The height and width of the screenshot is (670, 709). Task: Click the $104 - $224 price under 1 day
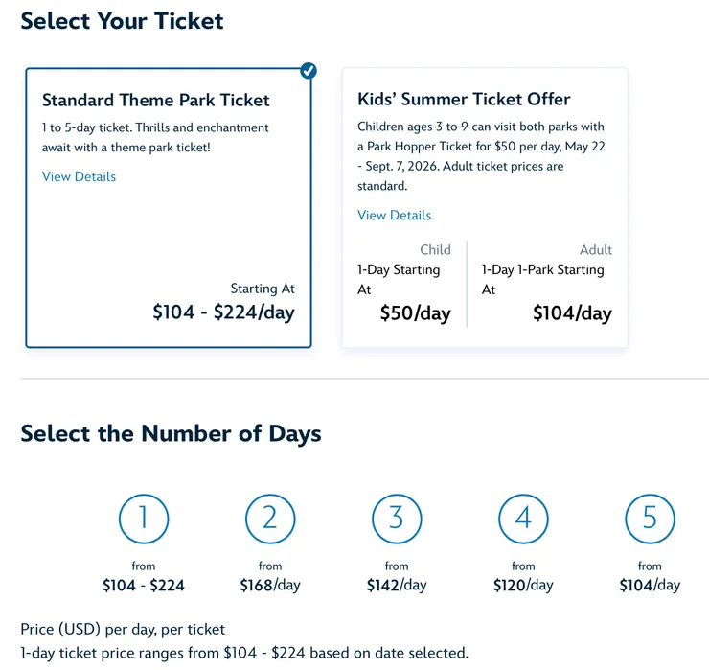pyautogui.click(x=144, y=585)
